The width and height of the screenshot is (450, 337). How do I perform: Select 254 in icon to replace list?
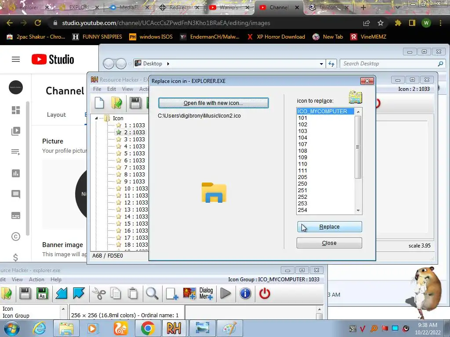(x=326, y=210)
